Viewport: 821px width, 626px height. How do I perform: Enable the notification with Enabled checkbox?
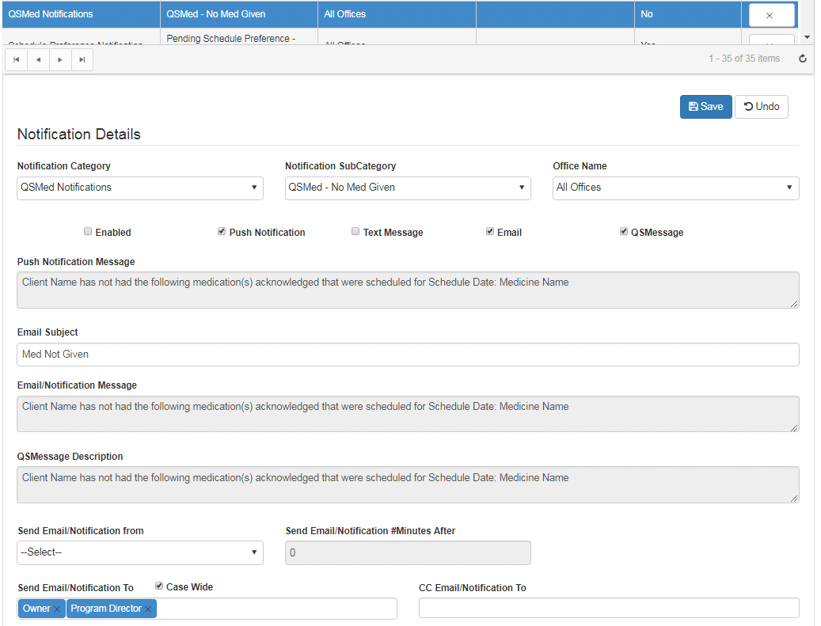(x=88, y=232)
